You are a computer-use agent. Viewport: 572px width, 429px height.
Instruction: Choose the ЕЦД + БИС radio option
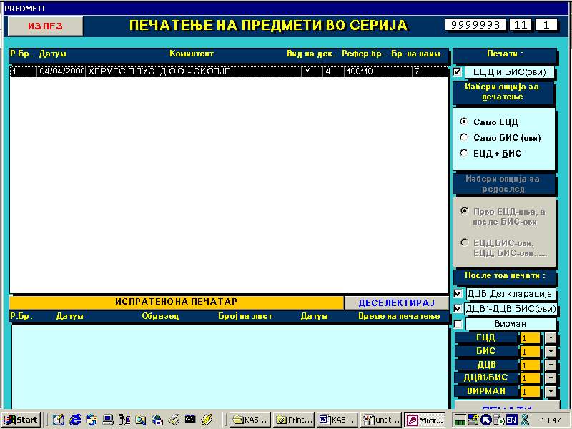click(x=464, y=153)
